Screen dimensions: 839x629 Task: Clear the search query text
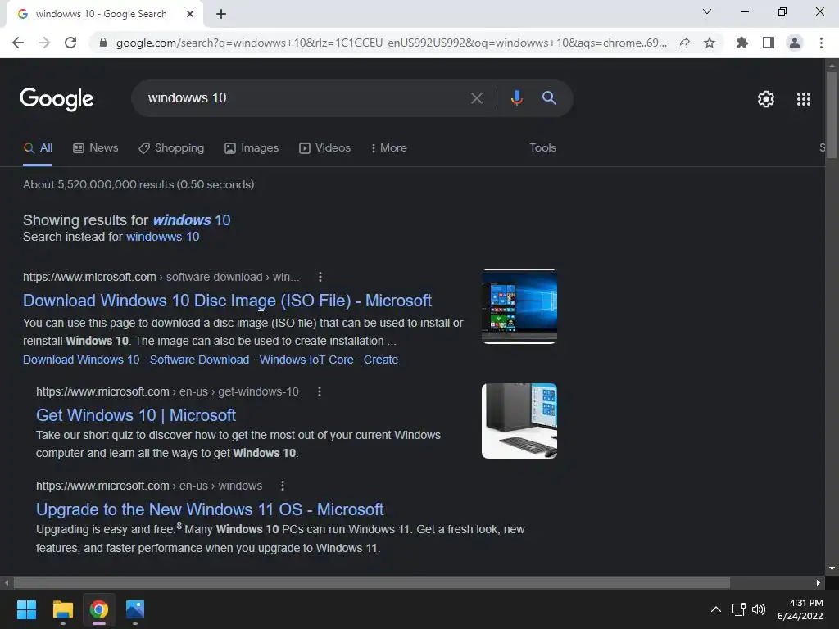[476, 98]
